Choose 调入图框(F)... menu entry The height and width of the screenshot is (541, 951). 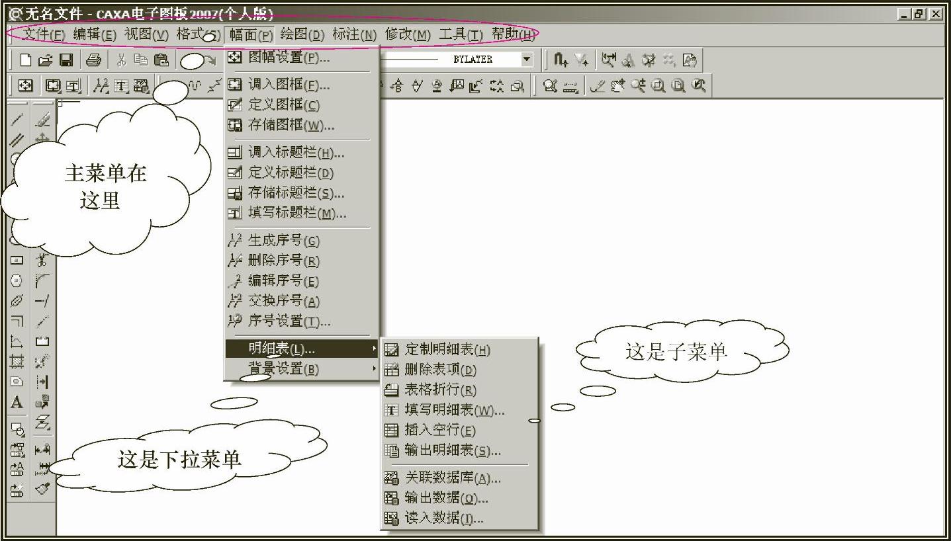(302, 85)
